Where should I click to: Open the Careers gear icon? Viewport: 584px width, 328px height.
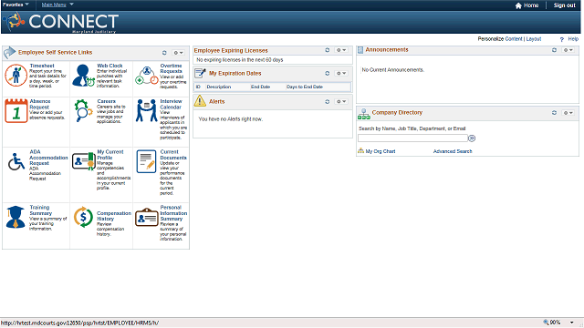point(83,110)
